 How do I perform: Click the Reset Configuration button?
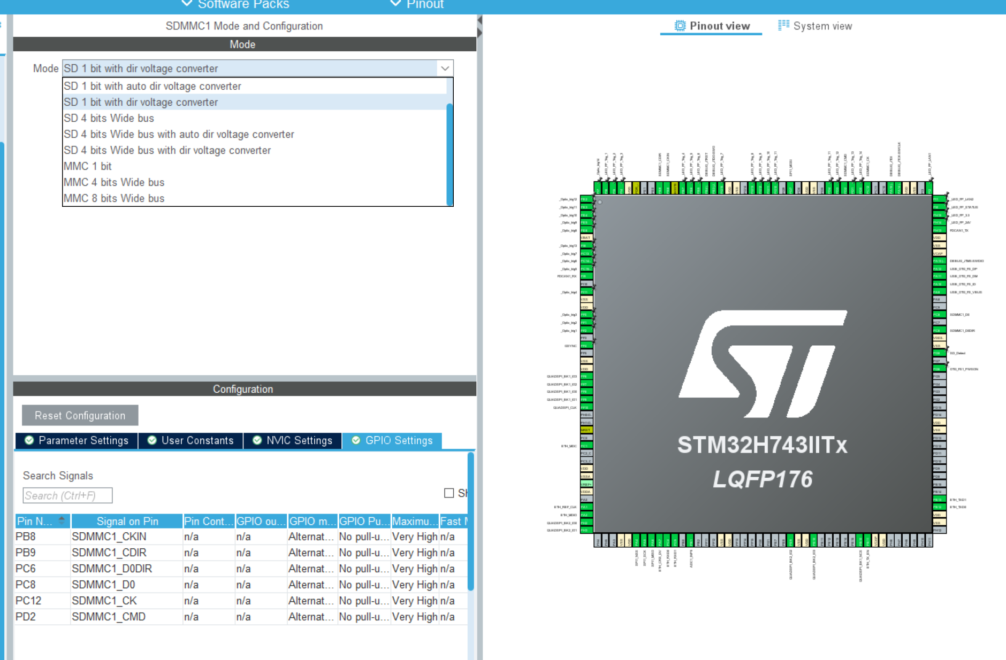(79, 415)
